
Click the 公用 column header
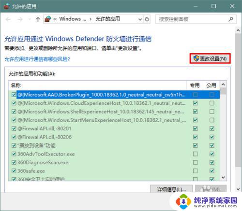coord(212,85)
